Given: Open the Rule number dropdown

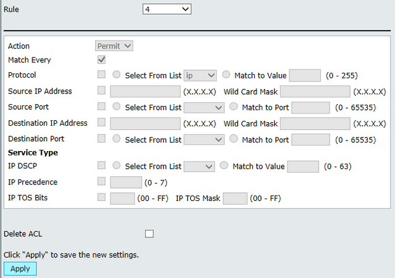Looking at the screenshot, I should point(167,9).
